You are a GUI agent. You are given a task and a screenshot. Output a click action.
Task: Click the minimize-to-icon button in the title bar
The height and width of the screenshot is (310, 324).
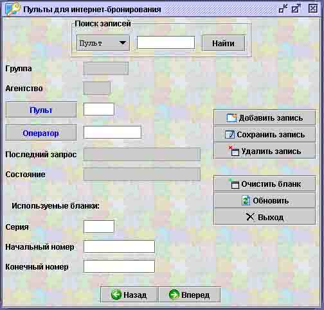point(283,9)
